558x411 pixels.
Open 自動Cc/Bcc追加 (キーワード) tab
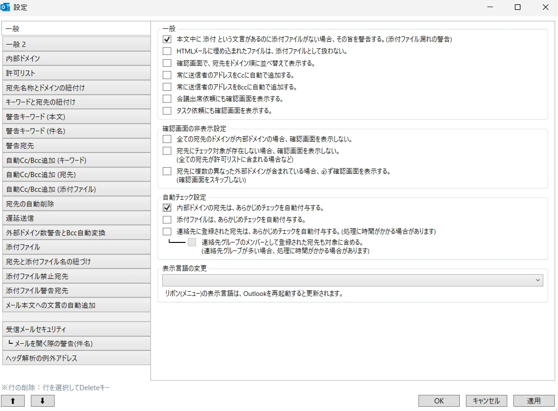pos(76,160)
